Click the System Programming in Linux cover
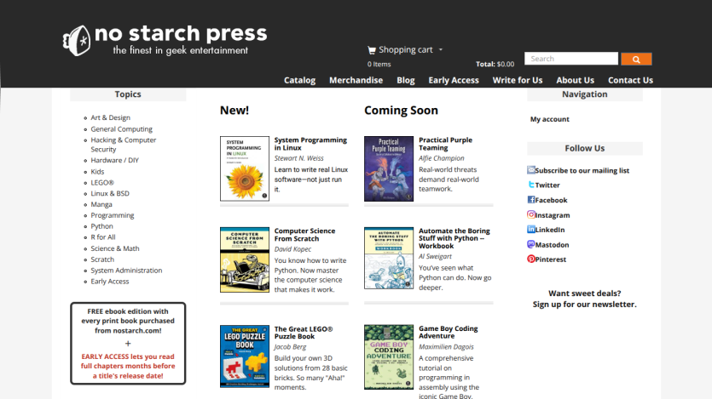This screenshot has width=712, height=399. tap(244, 168)
